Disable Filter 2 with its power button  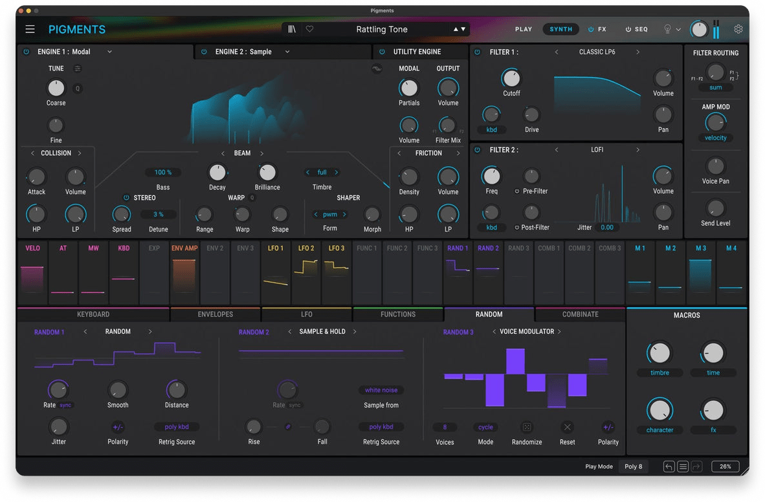pos(478,150)
